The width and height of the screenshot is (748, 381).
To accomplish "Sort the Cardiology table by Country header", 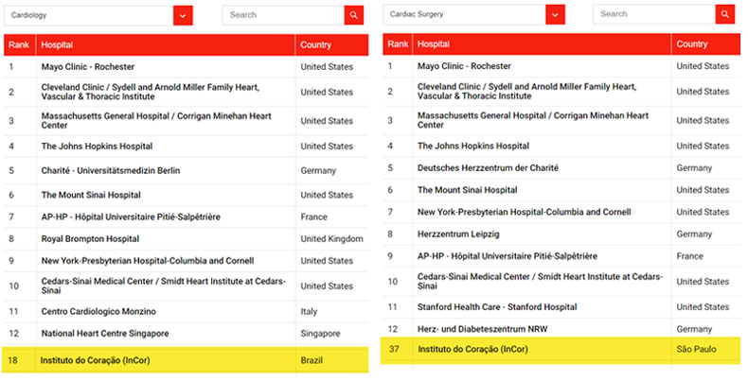I will (x=332, y=44).
